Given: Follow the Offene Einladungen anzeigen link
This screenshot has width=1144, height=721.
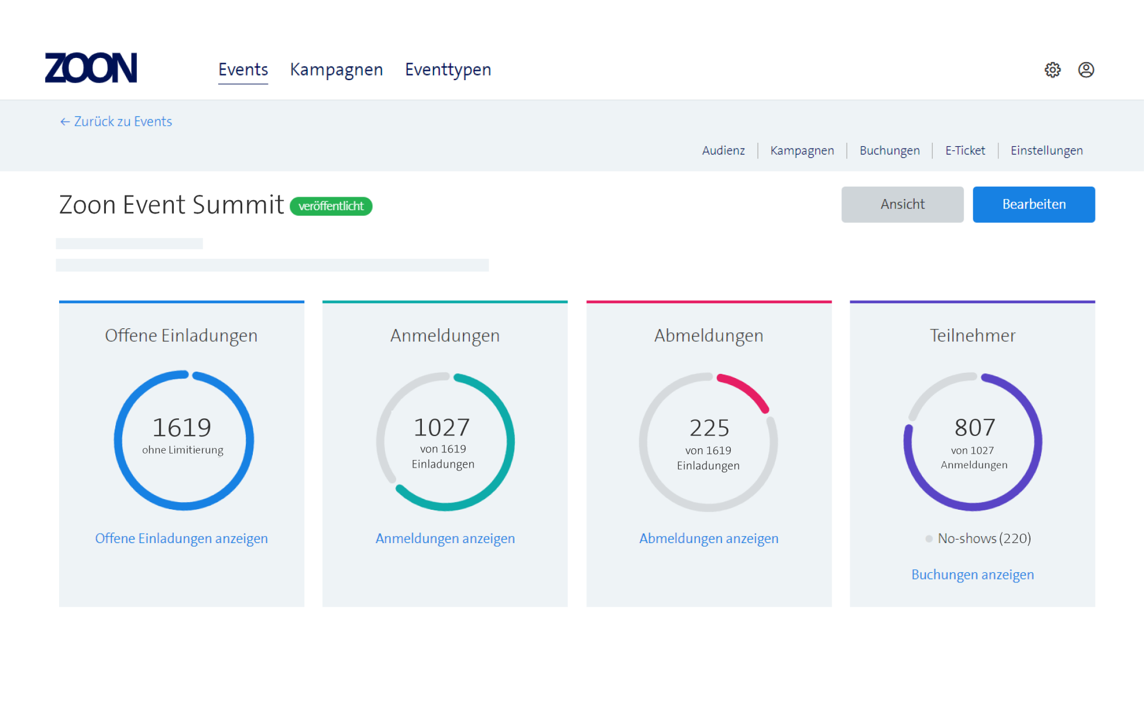Looking at the screenshot, I should pos(181,538).
